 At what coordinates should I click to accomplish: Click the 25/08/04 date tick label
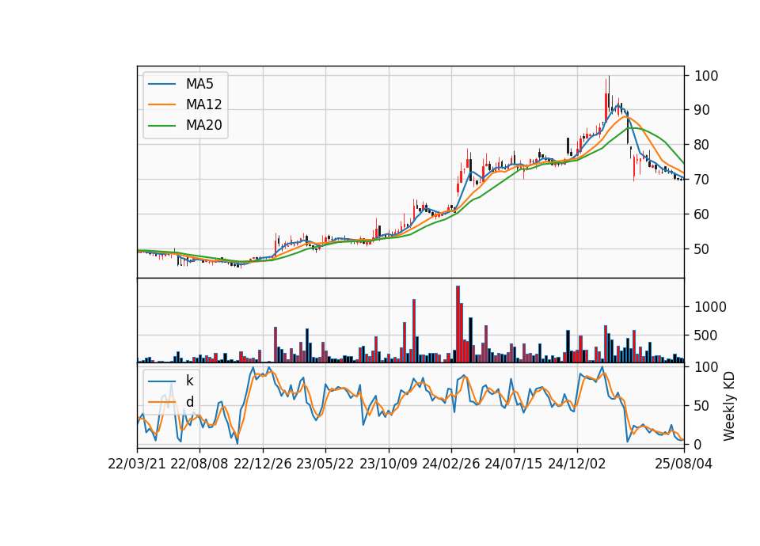pos(684,464)
